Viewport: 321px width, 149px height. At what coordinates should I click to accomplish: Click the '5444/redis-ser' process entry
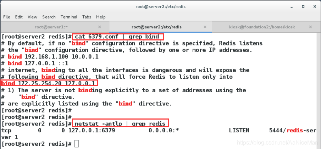pos(293,131)
